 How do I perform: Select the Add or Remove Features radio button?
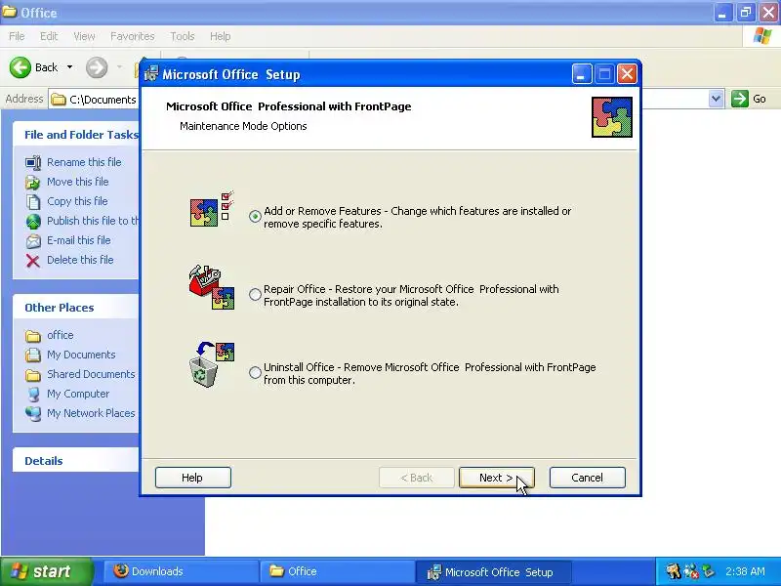pyautogui.click(x=255, y=216)
